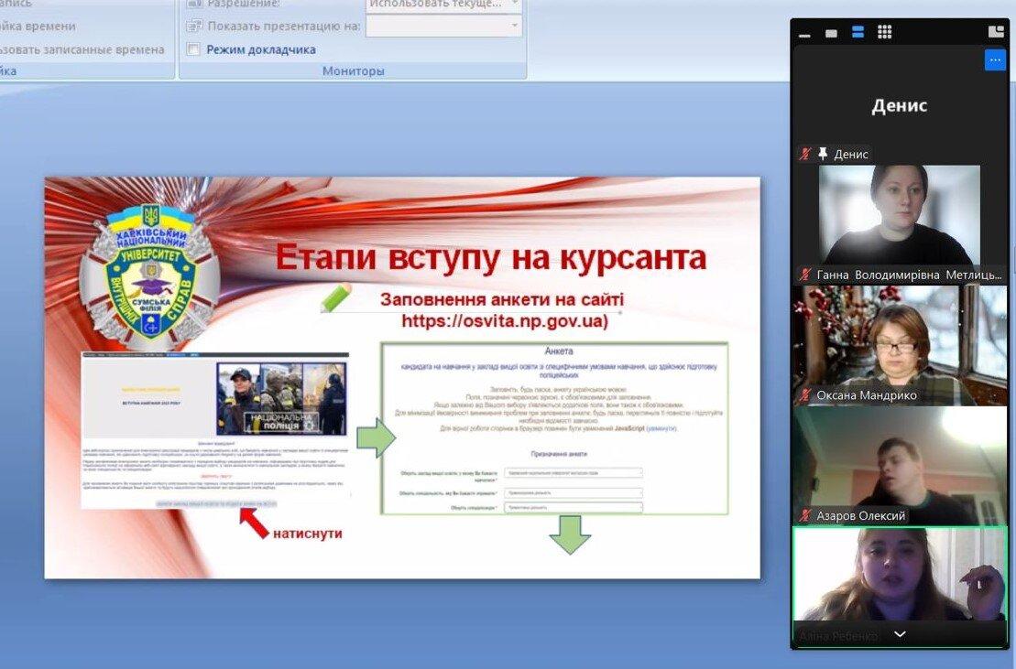Screen dimensions: 1016x669
Task: Click the Мониторы group label
Action: (353, 70)
